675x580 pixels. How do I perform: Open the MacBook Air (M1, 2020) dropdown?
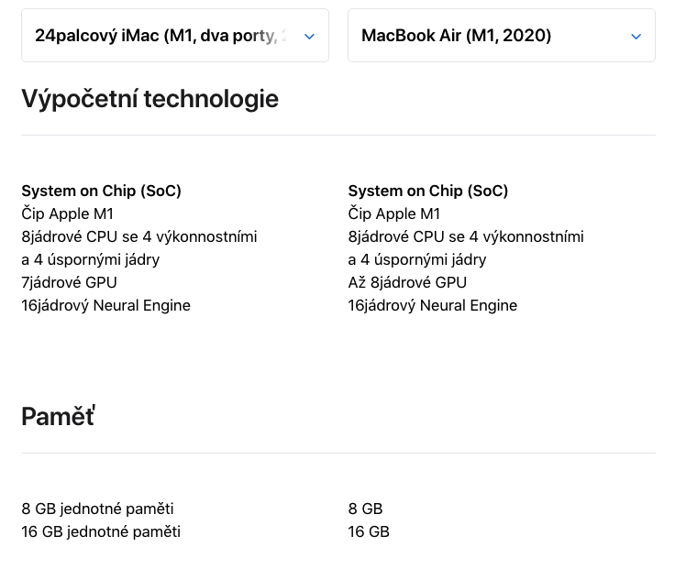click(x=486, y=36)
